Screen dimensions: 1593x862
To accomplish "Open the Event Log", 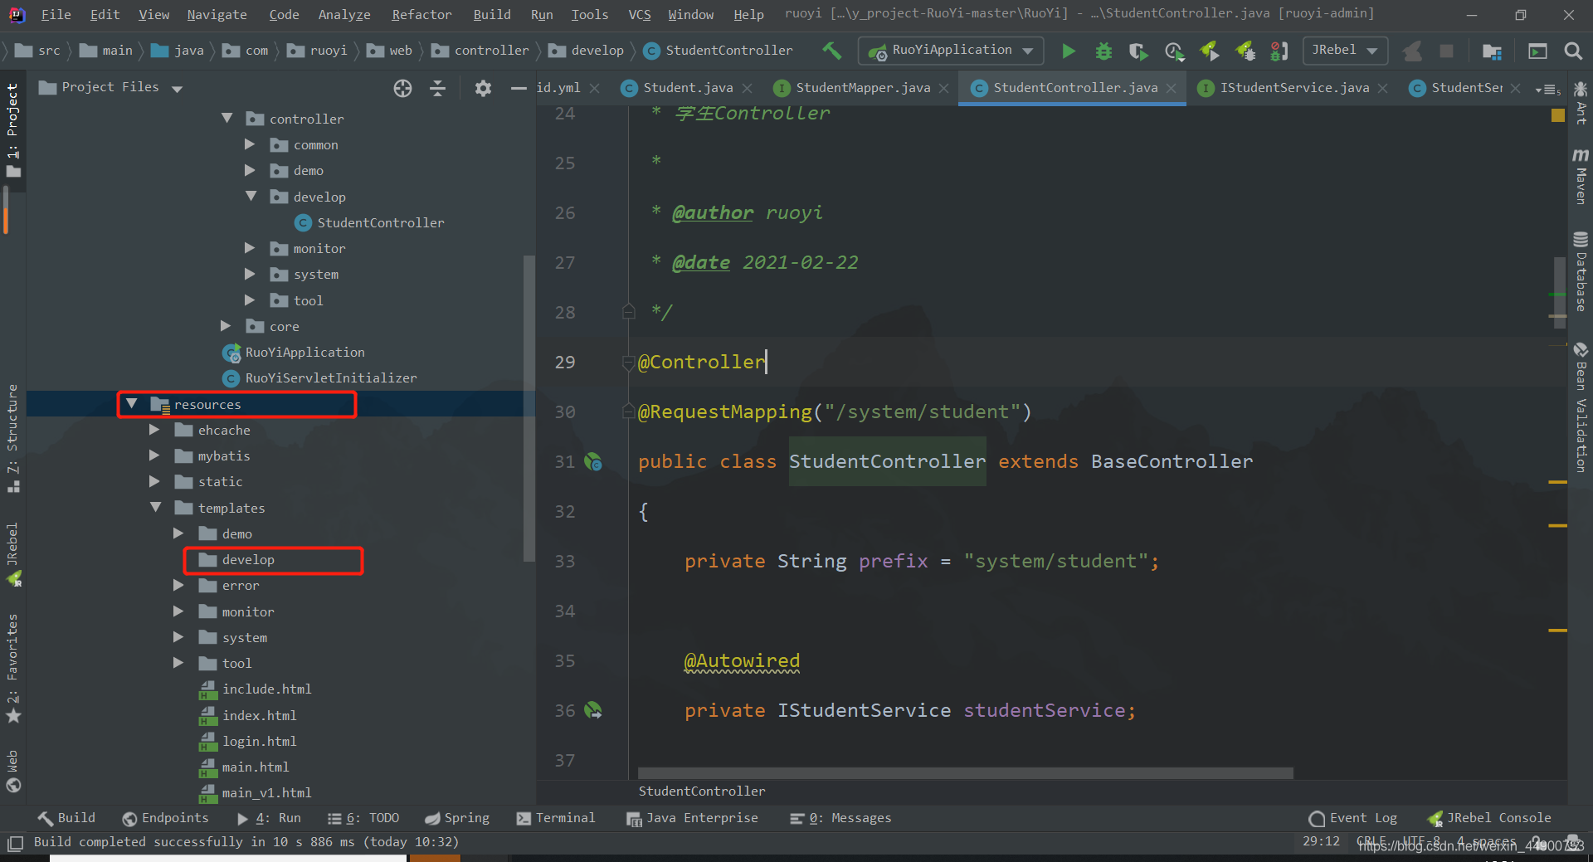I will tap(1353, 818).
